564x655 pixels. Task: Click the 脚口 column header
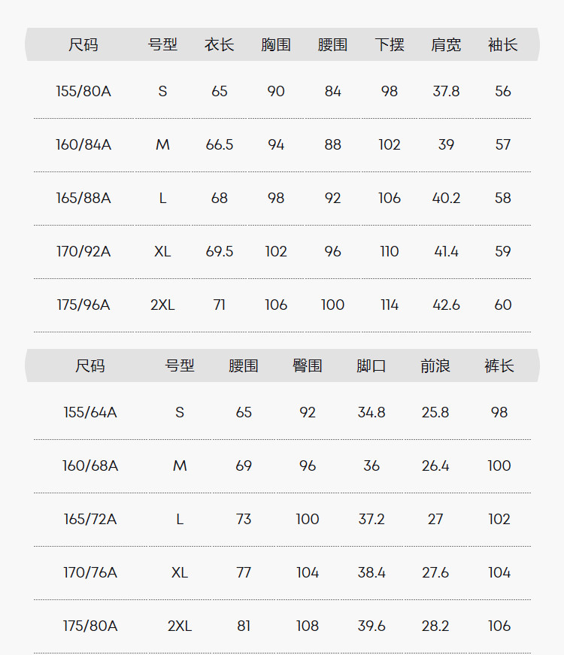coord(371,366)
